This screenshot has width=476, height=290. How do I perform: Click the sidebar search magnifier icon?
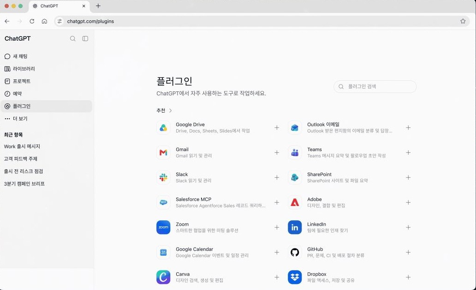pos(72,39)
